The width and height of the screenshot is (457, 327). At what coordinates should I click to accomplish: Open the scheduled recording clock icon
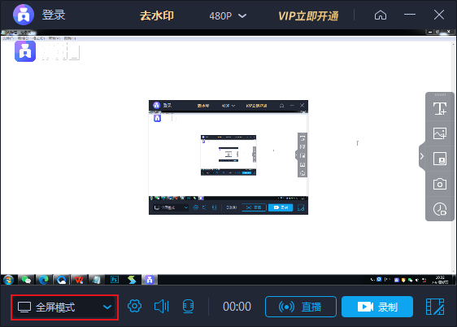tap(439, 209)
